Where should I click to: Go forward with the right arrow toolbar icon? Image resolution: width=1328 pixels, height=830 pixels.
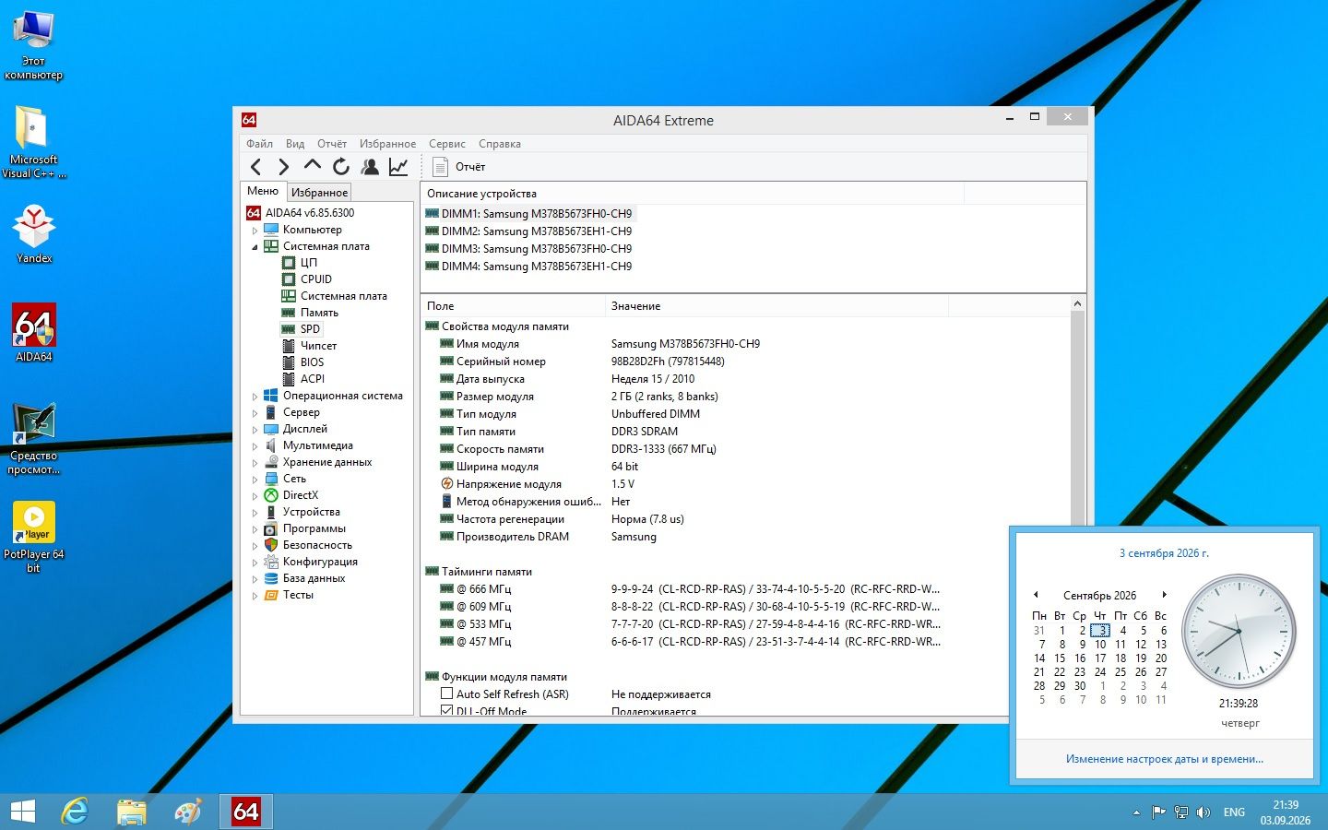pos(284,167)
